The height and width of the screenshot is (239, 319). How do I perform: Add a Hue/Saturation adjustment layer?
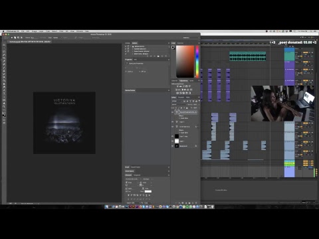(177, 90)
